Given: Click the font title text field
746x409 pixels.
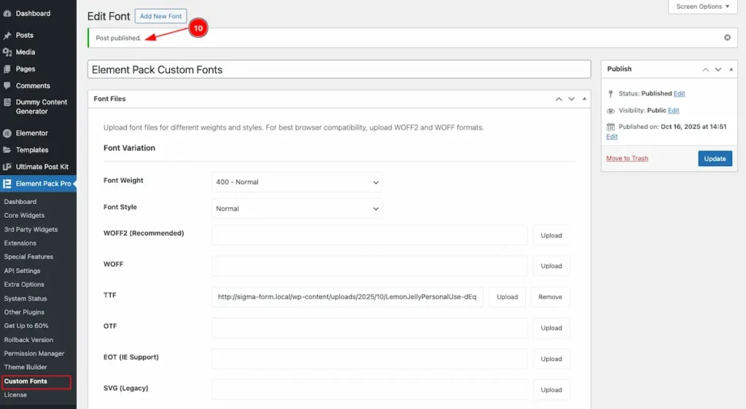Looking at the screenshot, I should [x=339, y=69].
